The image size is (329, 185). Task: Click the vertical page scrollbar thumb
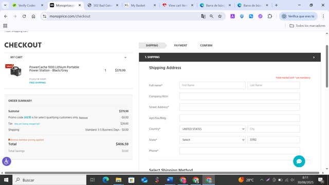click(327, 66)
